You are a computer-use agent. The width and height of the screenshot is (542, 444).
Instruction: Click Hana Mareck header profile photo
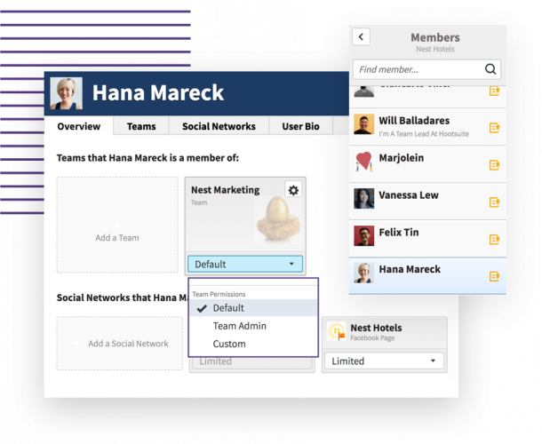coord(66,93)
